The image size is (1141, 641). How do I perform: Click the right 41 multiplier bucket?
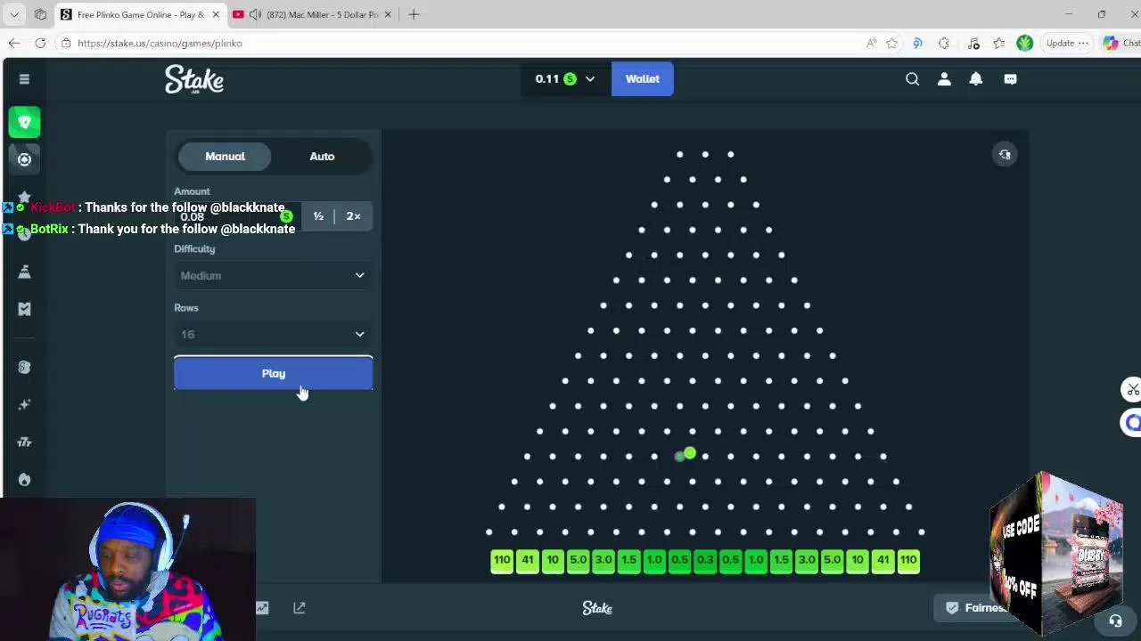tap(882, 560)
